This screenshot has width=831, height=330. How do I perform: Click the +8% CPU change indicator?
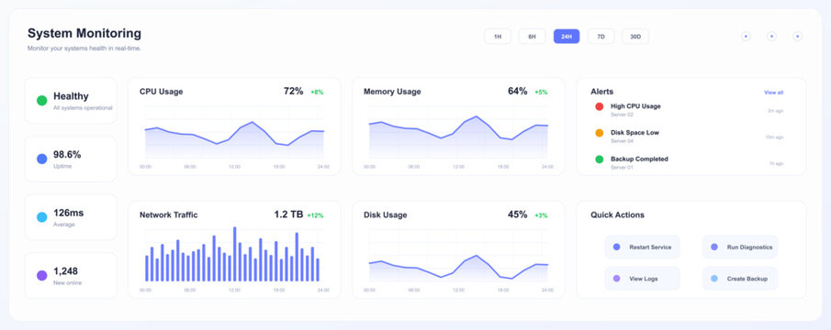(x=317, y=92)
